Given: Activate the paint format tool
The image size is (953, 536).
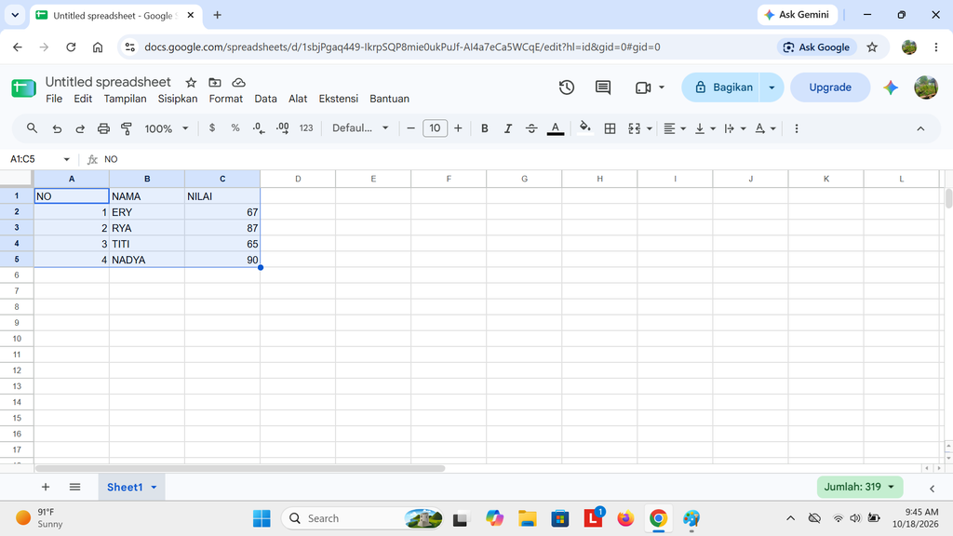Looking at the screenshot, I should [127, 128].
